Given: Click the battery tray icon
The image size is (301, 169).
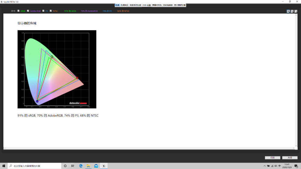Looking at the screenshot, I should [x=268, y=166].
